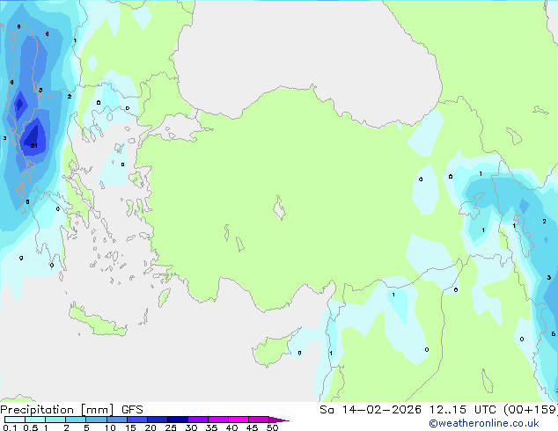The width and height of the screenshot is (558, 431).
Task: Click the "Sa 14-02-2026" date text
Action: pos(371,410)
